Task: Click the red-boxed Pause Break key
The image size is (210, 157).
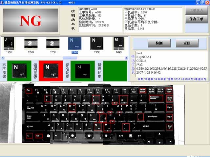Action: point(143,91)
